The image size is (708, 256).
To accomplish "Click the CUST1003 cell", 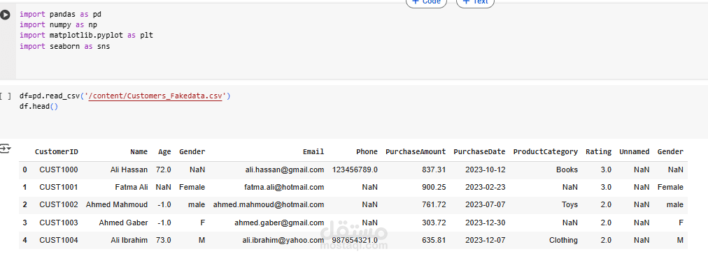I will click(x=59, y=223).
